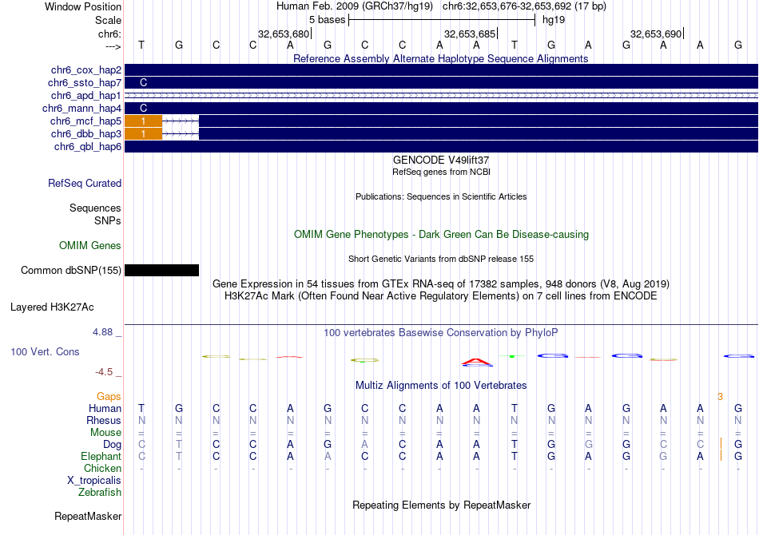
Task: Click the ---> strand direction arrow
Action: (113, 46)
